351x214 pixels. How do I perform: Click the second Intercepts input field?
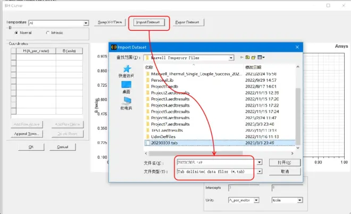tap(287, 187)
